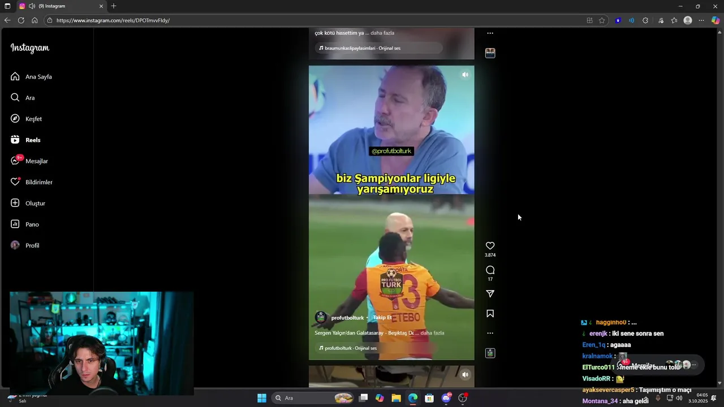
Task: Open the audio thumbnail of the reel above
Action: [x=490, y=53]
